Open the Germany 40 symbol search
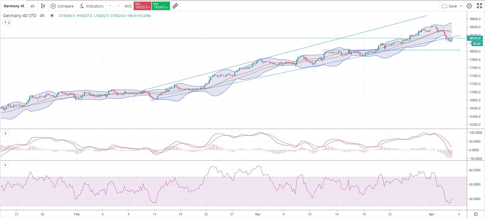Image resolution: width=485 pixels, height=218 pixels. pos(14,6)
